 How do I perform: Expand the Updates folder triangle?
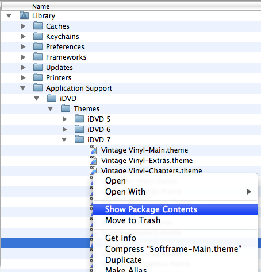[x=23, y=67]
